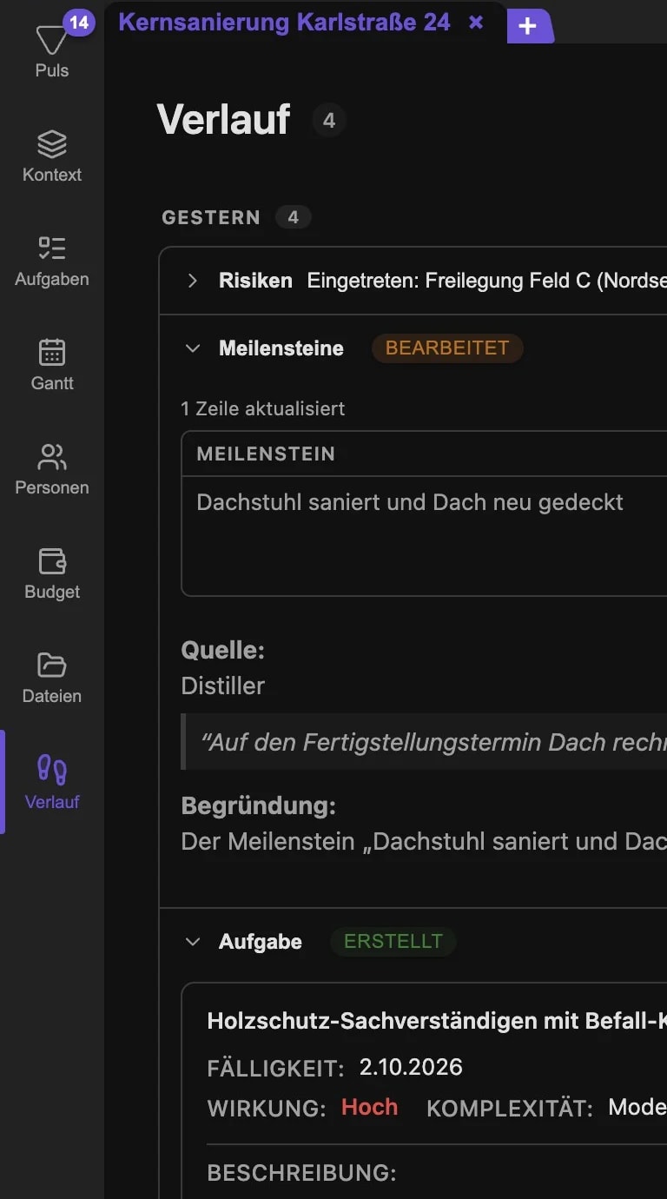Collapse the Meilensteine entry

coord(193,348)
